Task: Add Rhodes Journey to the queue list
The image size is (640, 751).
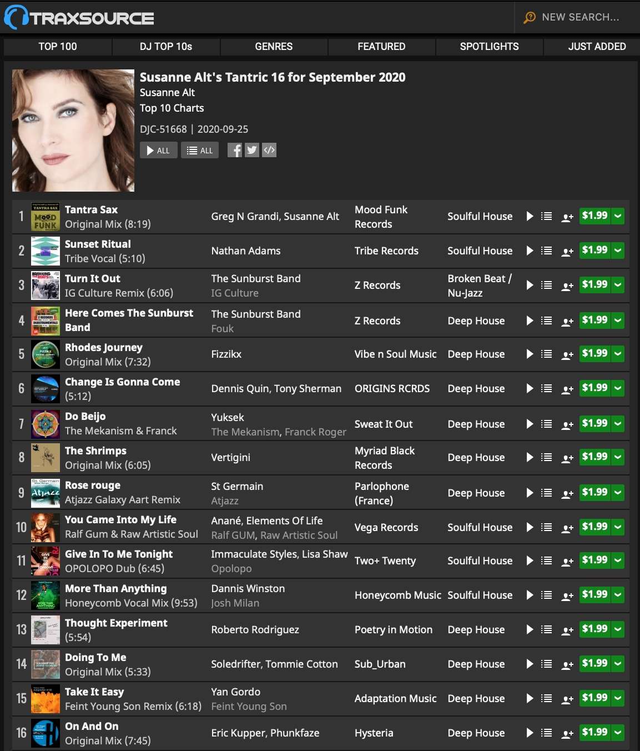Action: click(x=547, y=354)
